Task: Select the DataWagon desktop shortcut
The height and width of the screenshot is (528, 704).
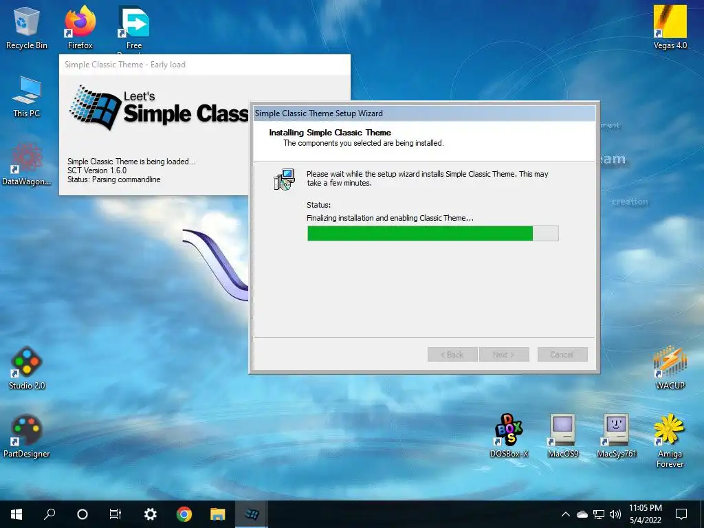Action: (x=27, y=164)
